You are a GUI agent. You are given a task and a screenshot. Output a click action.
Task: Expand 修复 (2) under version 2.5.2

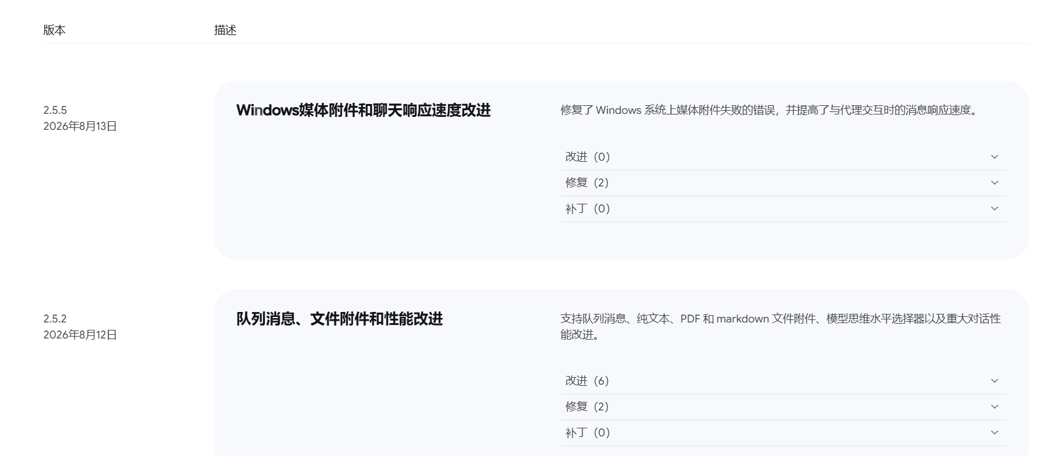click(783, 407)
